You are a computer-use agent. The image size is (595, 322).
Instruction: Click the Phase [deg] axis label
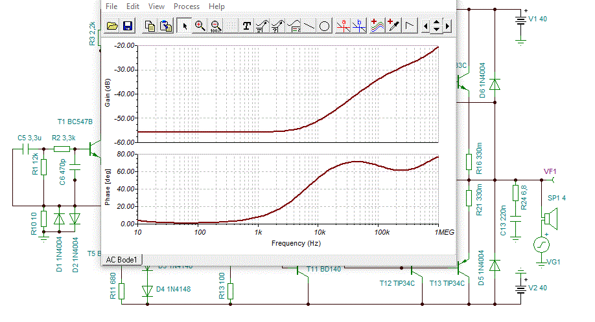[x=108, y=188]
